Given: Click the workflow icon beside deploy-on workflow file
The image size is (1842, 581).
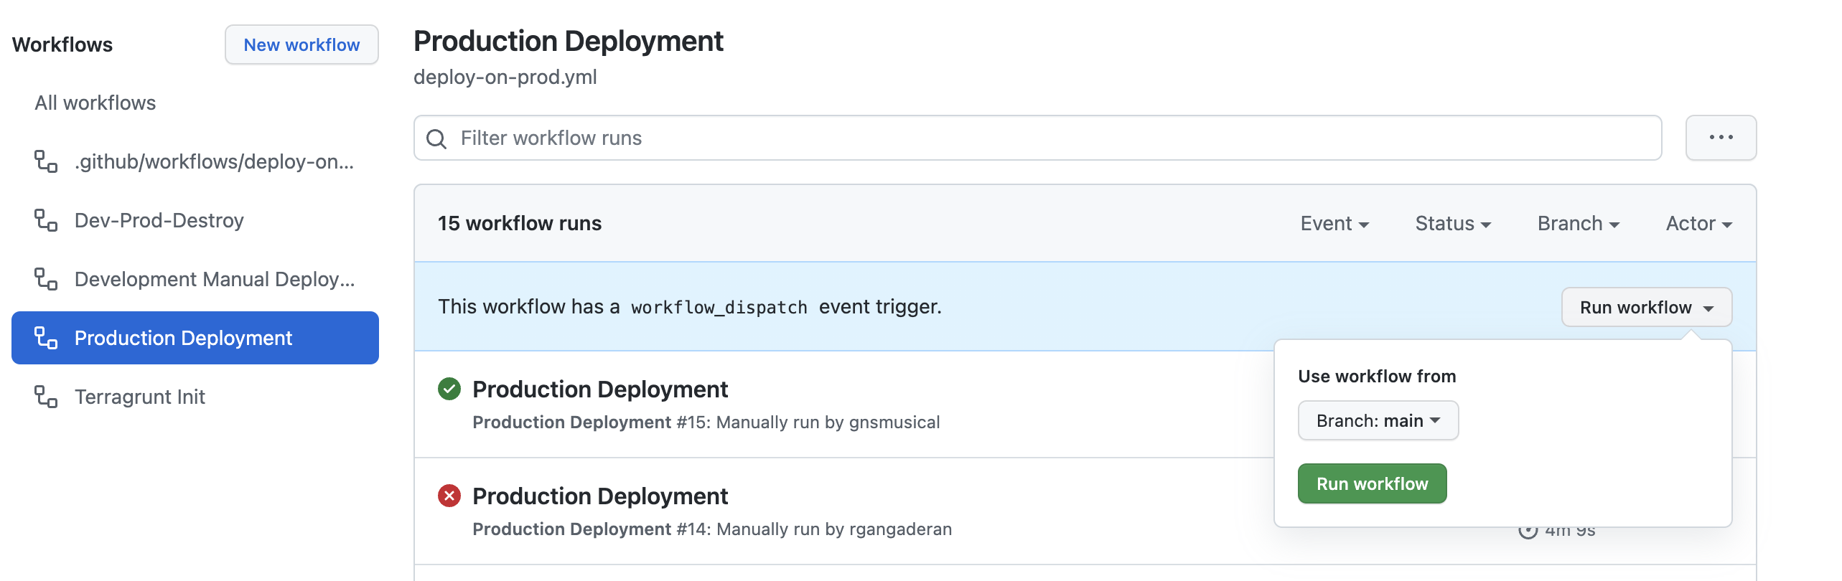Looking at the screenshot, I should click(x=46, y=161).
